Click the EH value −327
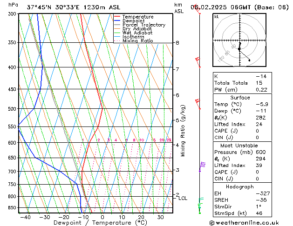 pos(263,193)
